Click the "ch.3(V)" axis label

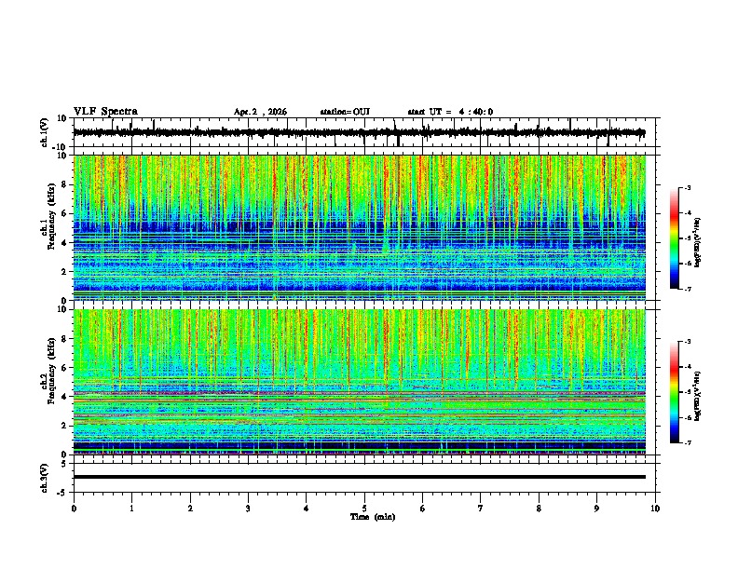click(45, 478)
